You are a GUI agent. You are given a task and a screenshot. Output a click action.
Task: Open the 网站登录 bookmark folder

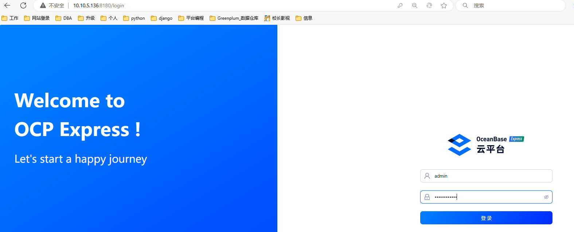[x=37, y=18]
